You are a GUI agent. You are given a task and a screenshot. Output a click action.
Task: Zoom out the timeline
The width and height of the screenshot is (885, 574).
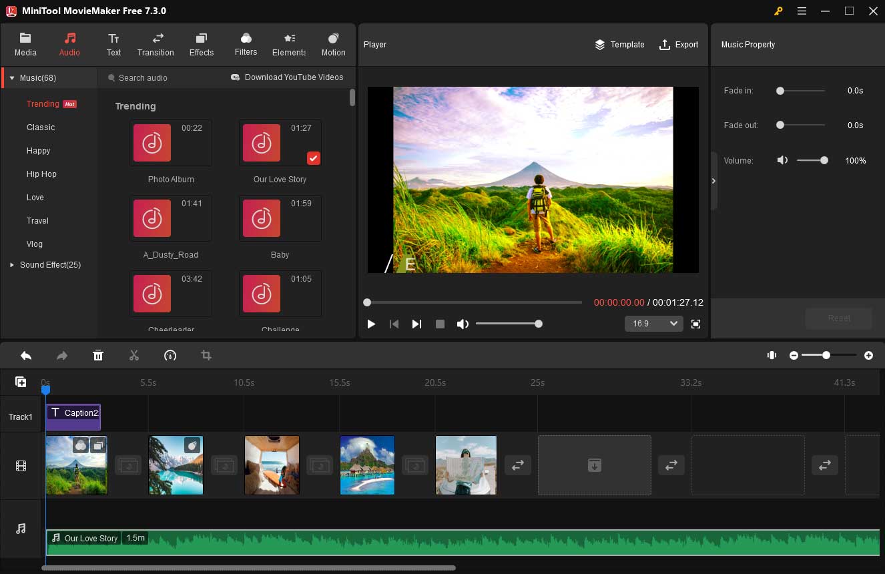(x=794, y=356)
